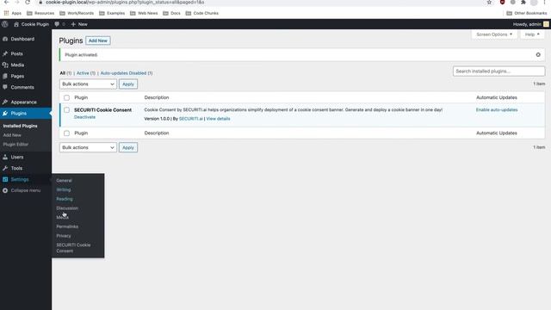
Task: Open the admin avatar next to Howdy
Action: (x=546, y=24)
